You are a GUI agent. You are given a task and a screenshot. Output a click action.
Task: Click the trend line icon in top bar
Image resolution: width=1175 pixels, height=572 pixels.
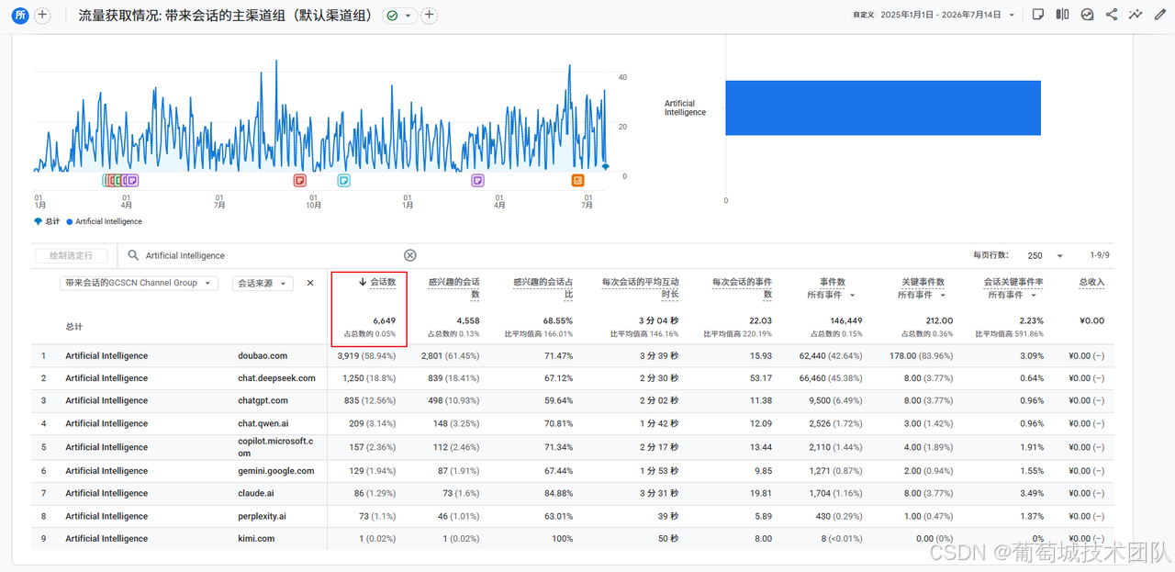[1136, 15]
